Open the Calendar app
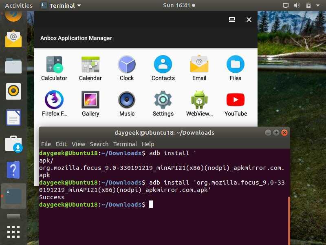 pos(90,65)
